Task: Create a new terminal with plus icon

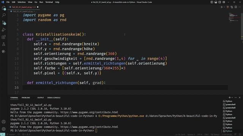Action: tap(229, 97)
